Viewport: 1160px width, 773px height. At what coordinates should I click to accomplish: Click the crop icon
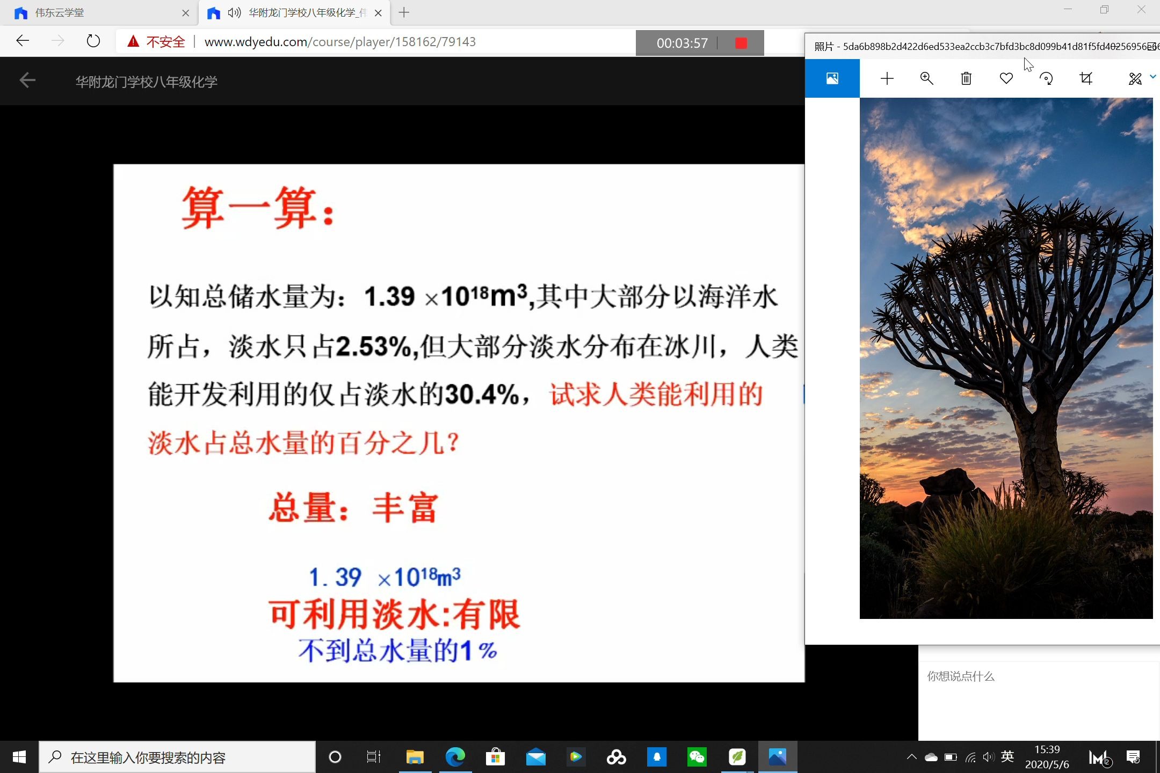point(1086,78)
